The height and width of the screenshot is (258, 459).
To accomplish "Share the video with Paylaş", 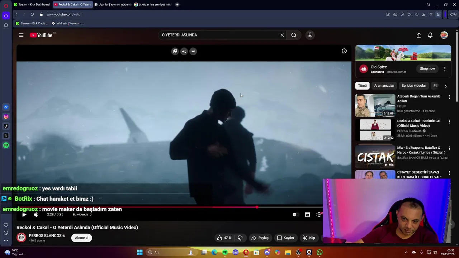I will click(260, 238).
